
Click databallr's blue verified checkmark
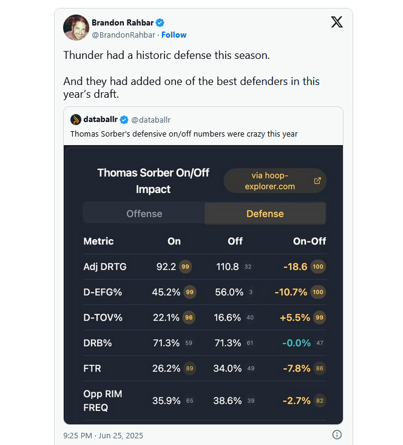click(124, 120)
